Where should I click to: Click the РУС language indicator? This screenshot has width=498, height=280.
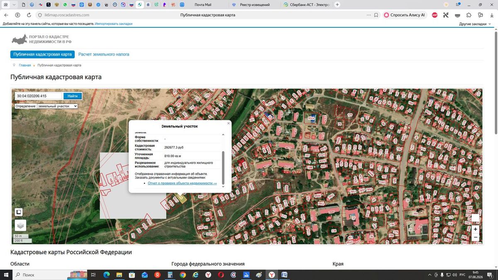[x=462, y=275]
